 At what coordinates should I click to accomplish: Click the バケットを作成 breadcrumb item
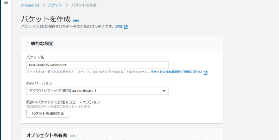click(x=84, y=5)
